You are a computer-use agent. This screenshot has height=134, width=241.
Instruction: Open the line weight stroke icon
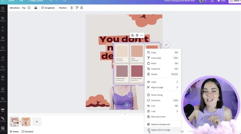pos(36,8)
